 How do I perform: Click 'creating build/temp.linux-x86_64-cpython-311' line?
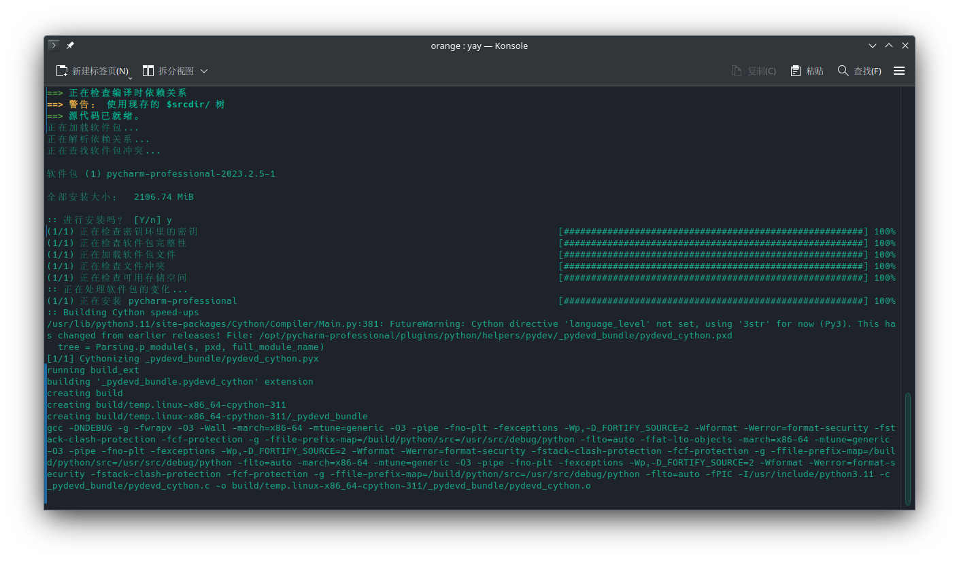coord(167,405)
